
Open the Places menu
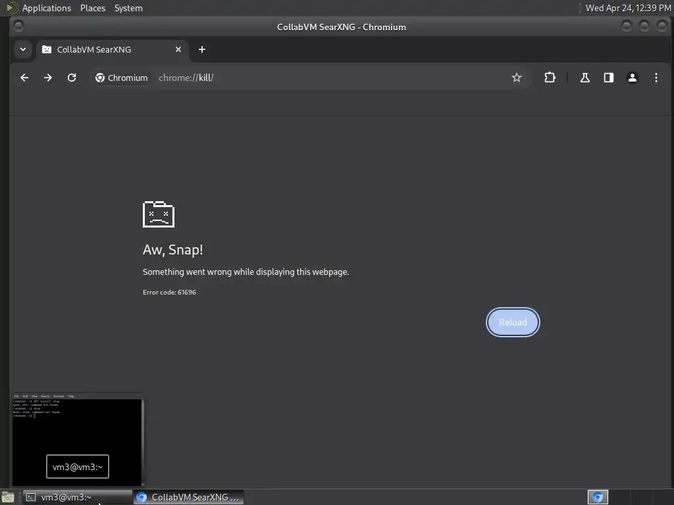(x=93, y=8)
